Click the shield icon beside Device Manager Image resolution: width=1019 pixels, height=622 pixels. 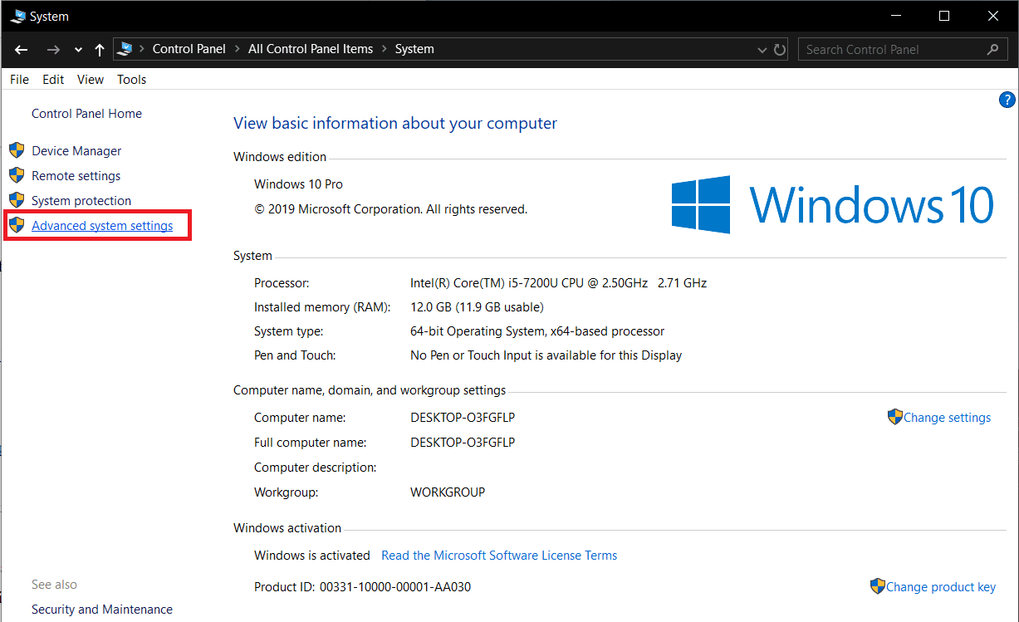coord(17,150)
